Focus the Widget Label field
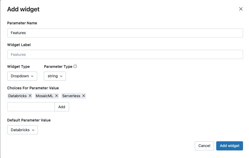The image size is (249, 158). (x=125, y=55)
